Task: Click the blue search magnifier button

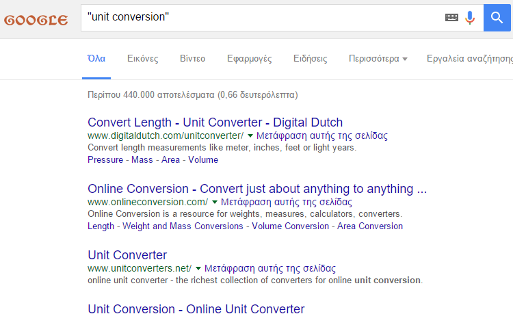Action: [x=497, y=18]
